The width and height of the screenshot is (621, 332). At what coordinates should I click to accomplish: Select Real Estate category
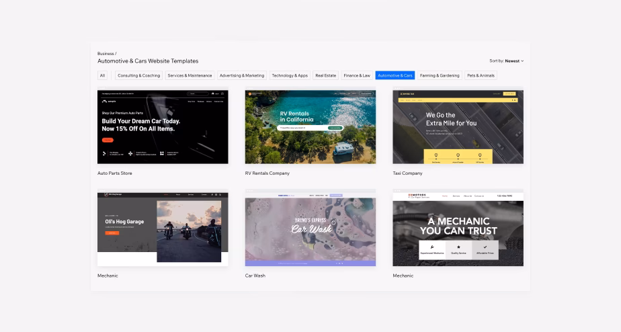point(325,75)
